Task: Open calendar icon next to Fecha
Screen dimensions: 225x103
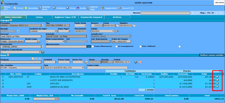Action: coord(117,26)
